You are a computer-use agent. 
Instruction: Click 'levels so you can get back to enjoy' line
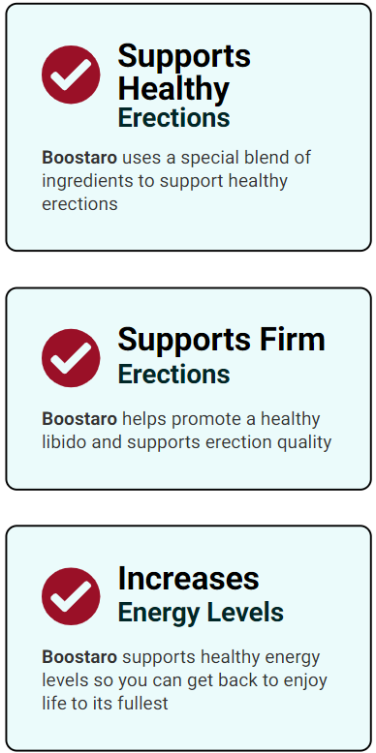[185, 681]
